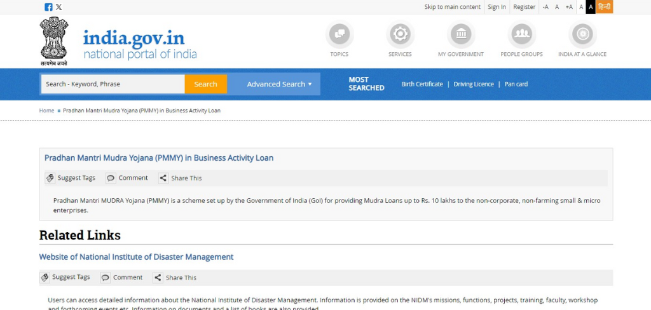651x310 pixels.
Task: Select the standard contrast white A swatch
Action: [x=581, y=7]
